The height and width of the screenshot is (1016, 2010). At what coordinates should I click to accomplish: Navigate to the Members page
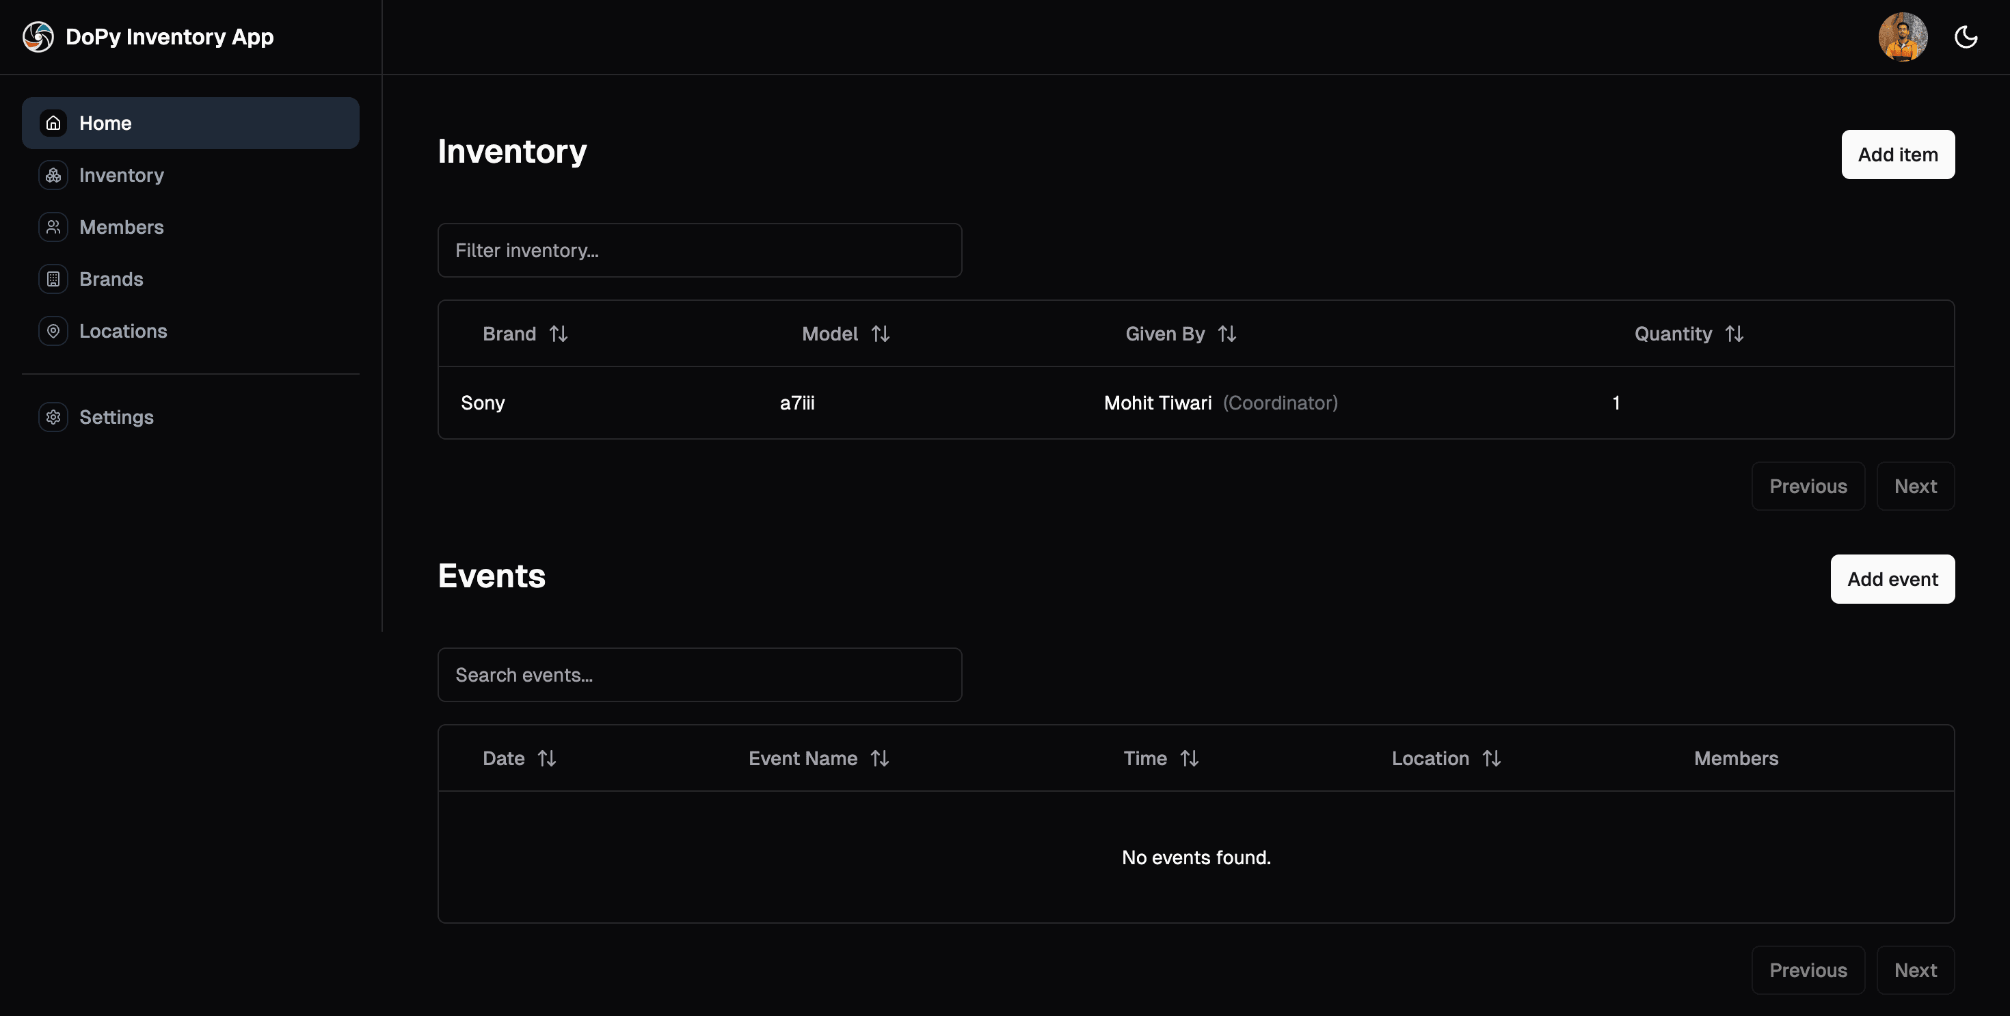point(122,226)
